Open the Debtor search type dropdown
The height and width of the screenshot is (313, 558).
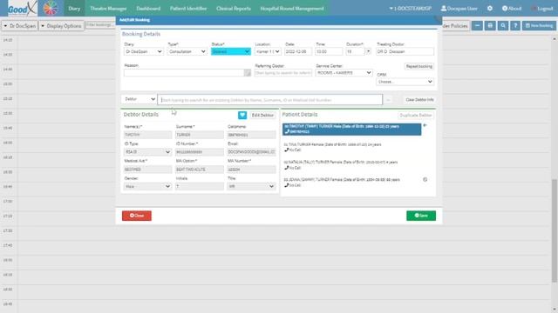pos(139,99)
